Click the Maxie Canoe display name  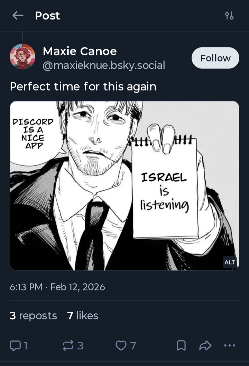80,51
